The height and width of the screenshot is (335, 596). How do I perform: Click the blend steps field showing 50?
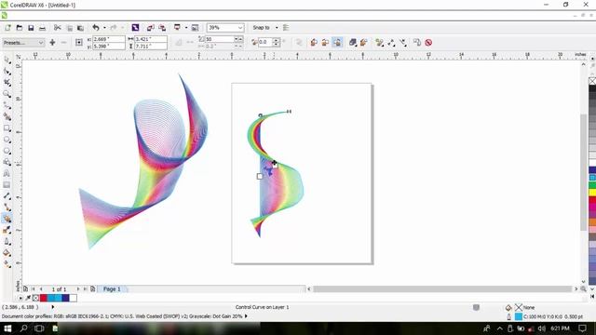[220, 39]
